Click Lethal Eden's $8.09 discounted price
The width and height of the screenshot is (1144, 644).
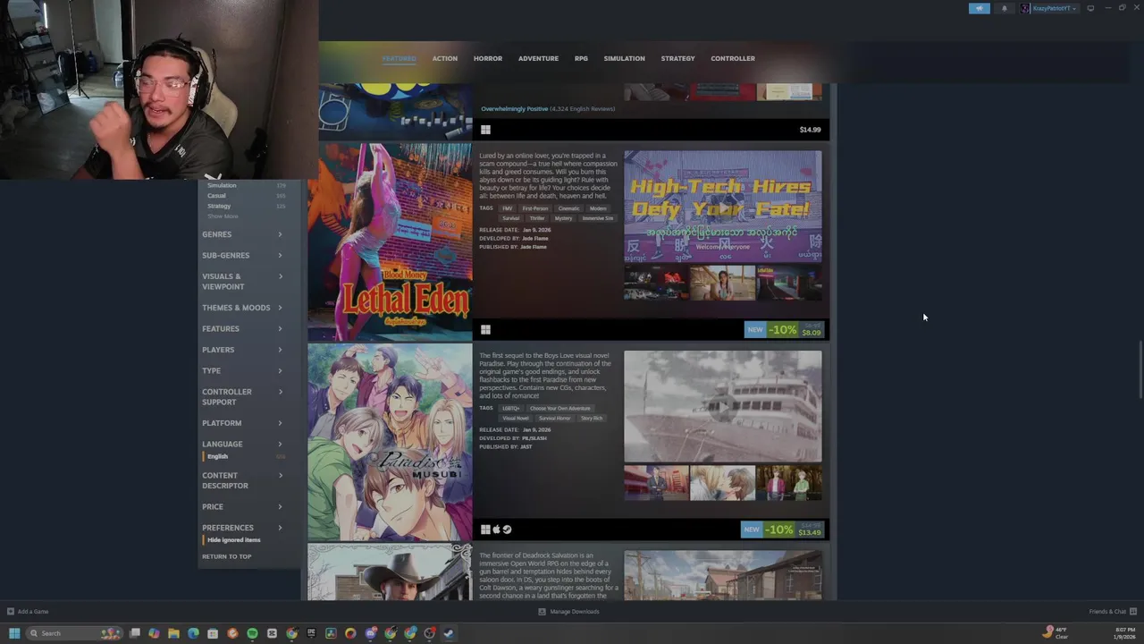[811, 333]
